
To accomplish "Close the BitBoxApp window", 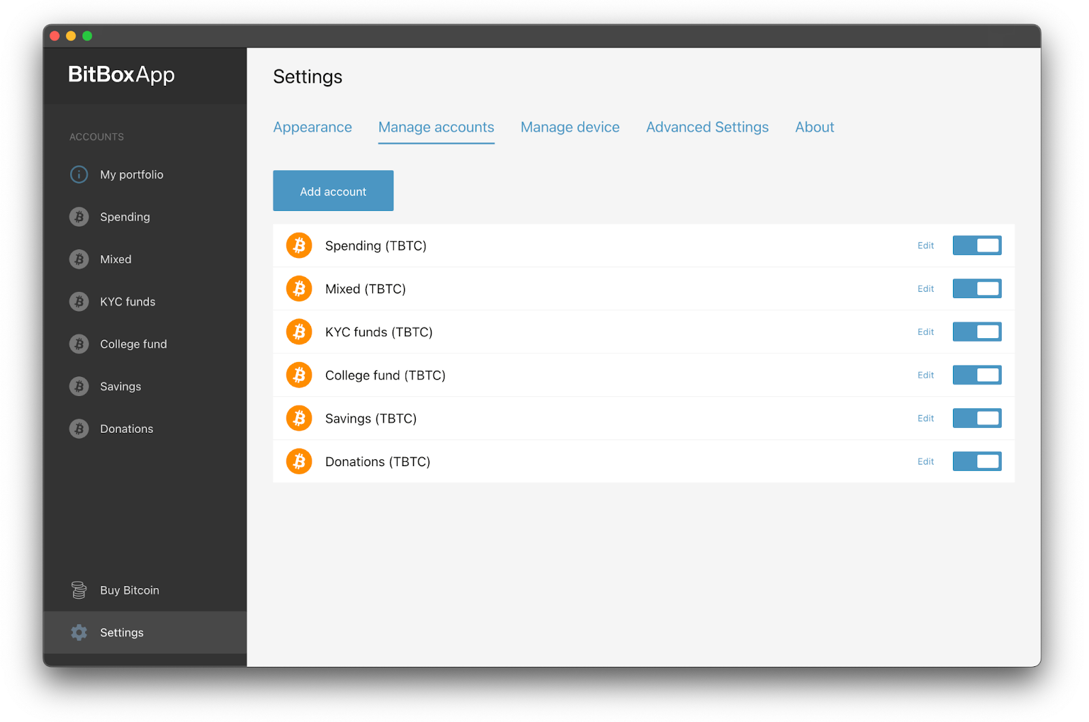I will tap(55, 36).
